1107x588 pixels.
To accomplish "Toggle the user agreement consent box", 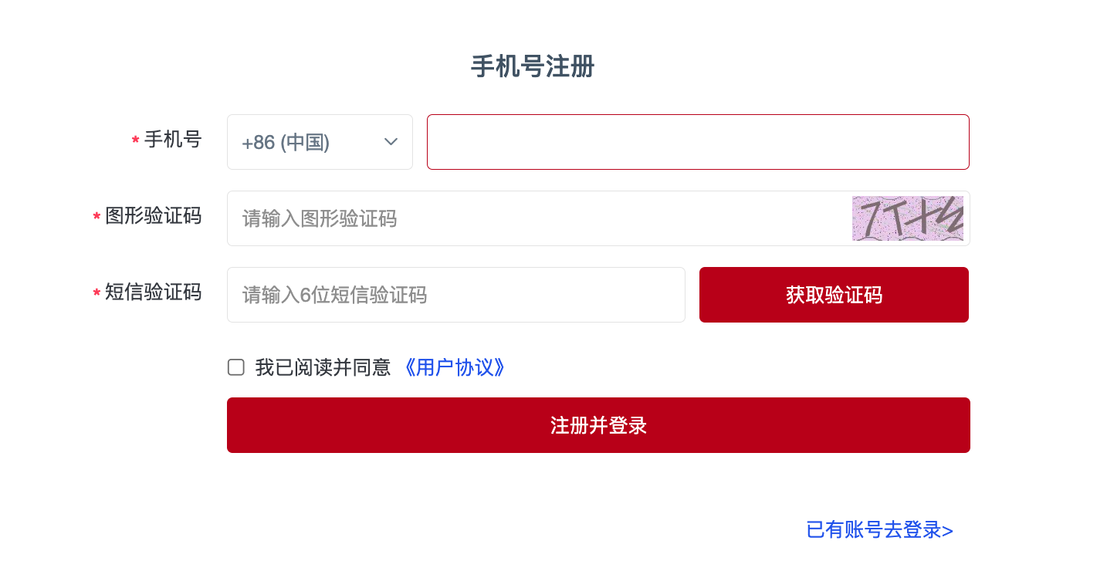I will coord(235,367).
